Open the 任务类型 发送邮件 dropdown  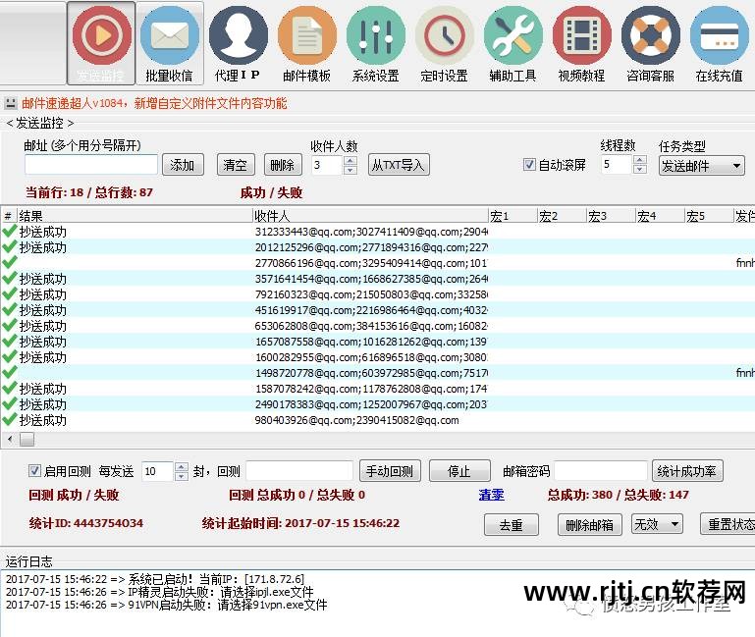[x=702, y=166]
